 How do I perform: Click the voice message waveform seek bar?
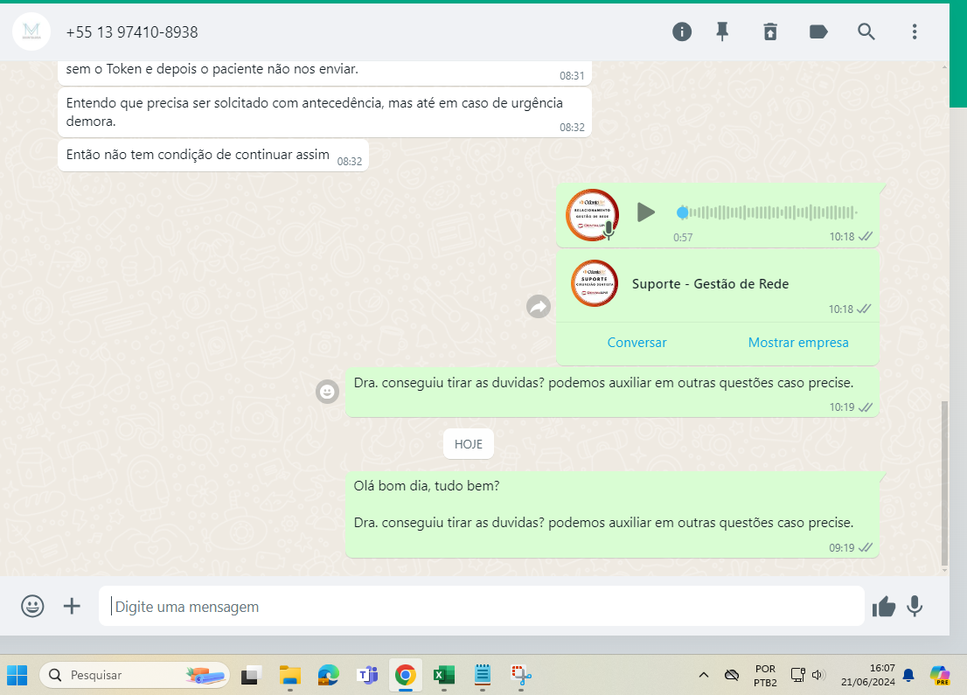(769, 212)
